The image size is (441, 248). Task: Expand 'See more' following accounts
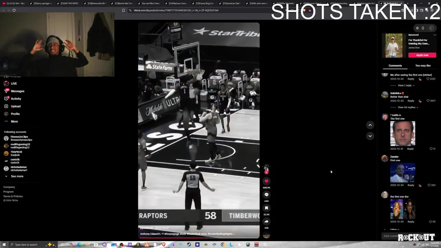[x=17, y=176]
